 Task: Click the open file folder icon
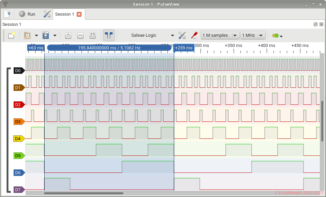tap(27, 35)
